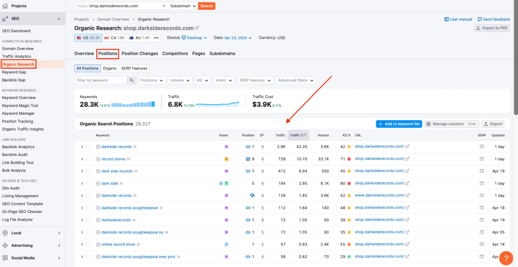Select SERP Features positions filter
The width and height of the screenshot is (518, 267).
[x=134, y=68]
